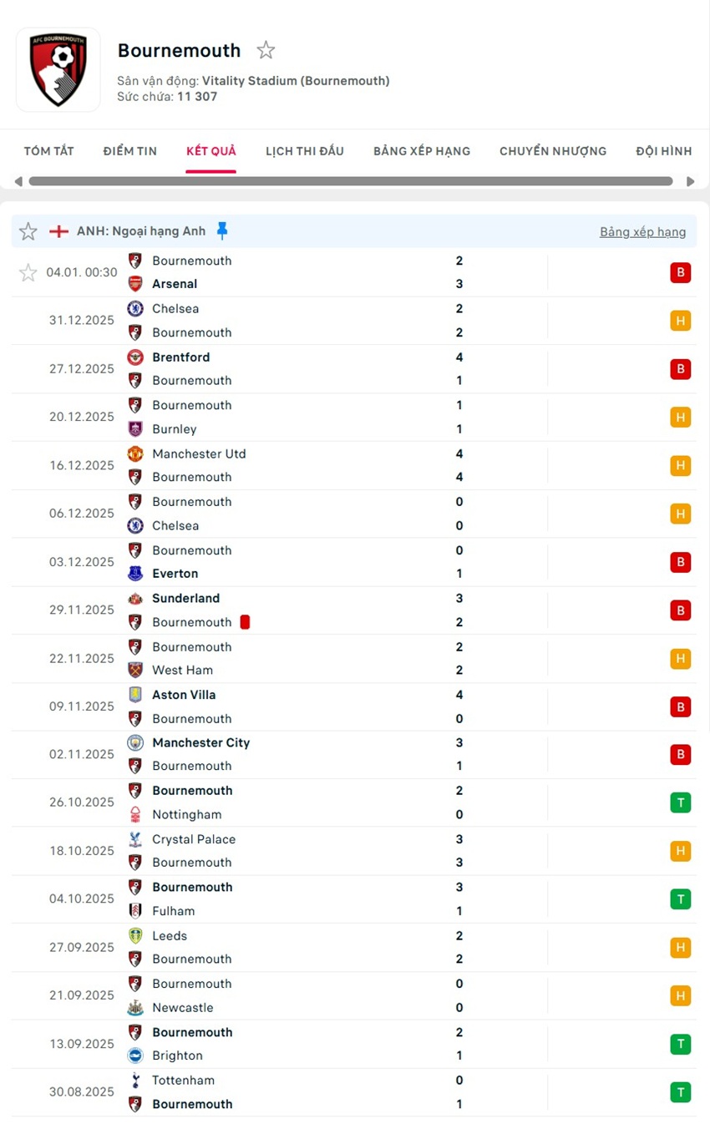Click the Bournemouth club crest logo
Screen dimensions: 710x1129
(57, 69)
